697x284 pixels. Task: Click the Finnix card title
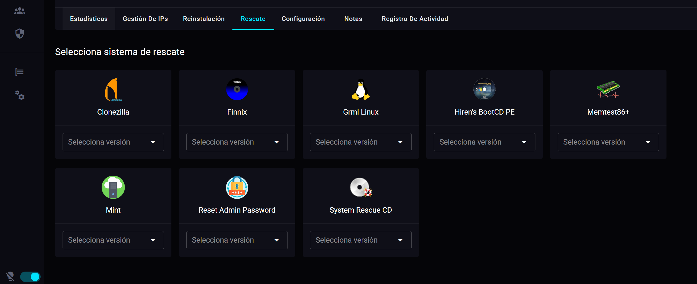(237, 112)
